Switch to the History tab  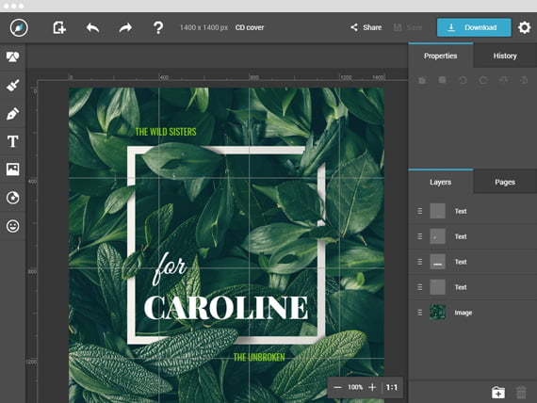(505, 56)
